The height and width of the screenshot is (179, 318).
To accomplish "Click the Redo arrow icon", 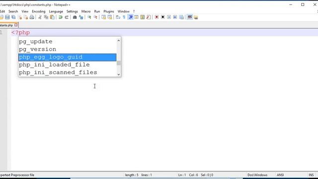I will click(67, 17).
